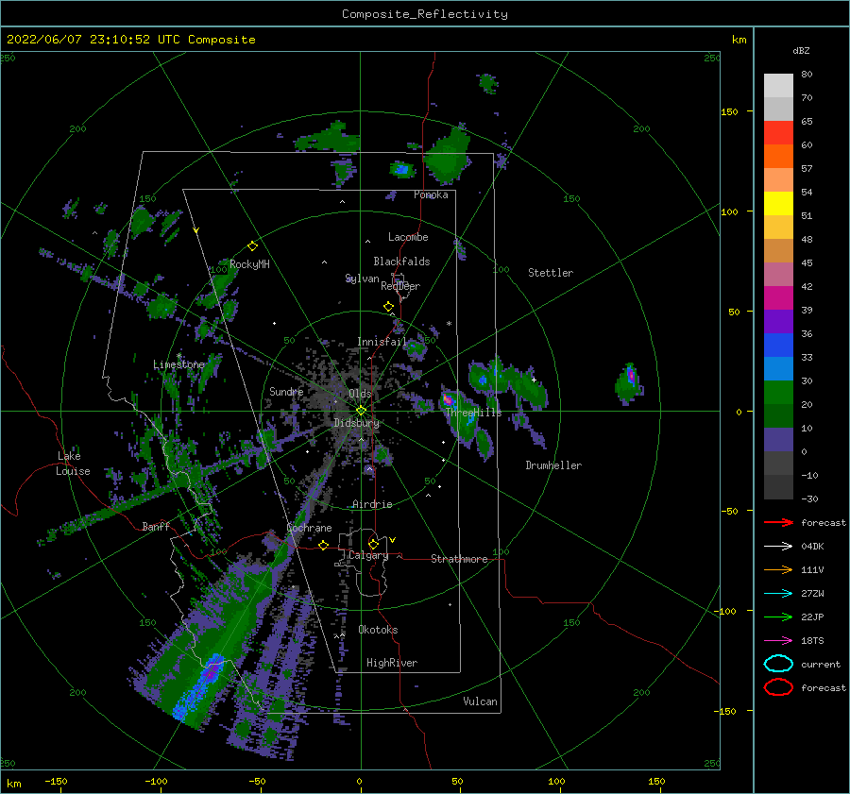This screenshot has height=794, width=850.
Task: Click the Sylvan label
Action: pos(362,279)
